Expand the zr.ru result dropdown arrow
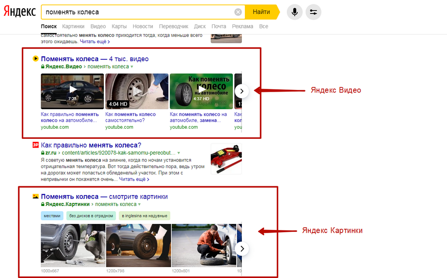Screen dimensions: 447x278 pyautogui.click(x=179, y=153)
